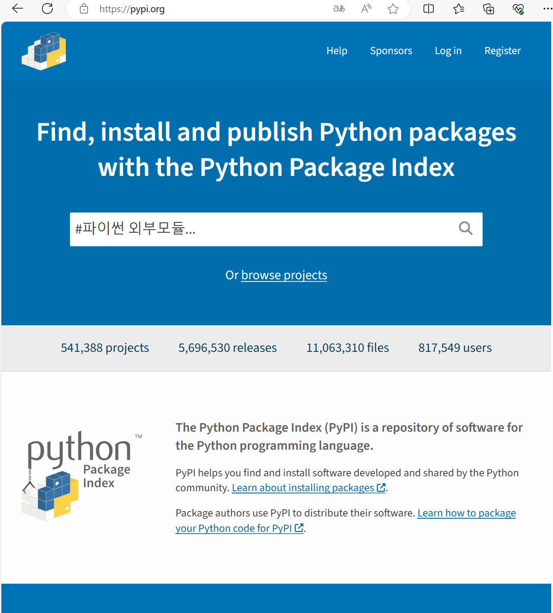View site info via the lock icon
This screenshot has height=613, width=553.
point(84,9)
